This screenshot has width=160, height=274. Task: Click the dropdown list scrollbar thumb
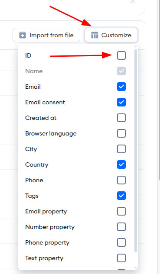[x=136, y=151]
